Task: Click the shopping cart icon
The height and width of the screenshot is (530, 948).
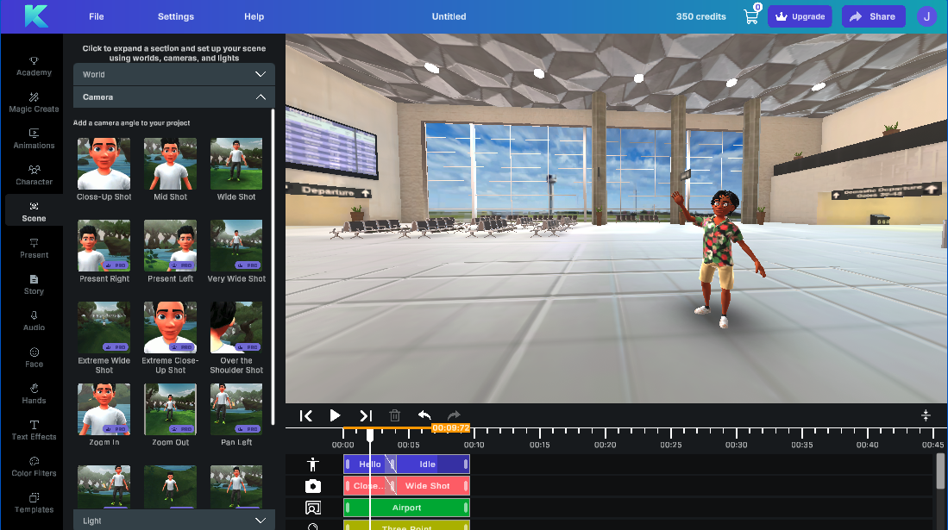Action: (x=751, y=16)
